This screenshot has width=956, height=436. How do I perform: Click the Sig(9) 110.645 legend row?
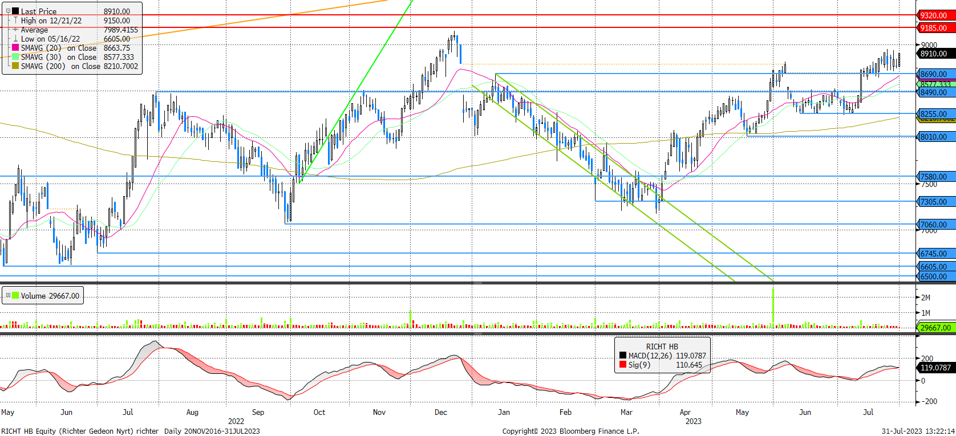[x=662, y=365]
